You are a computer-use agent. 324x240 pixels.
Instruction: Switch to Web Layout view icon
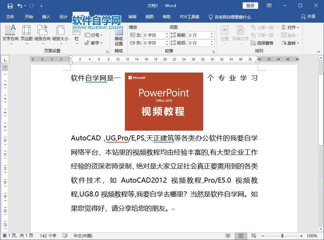254,236
